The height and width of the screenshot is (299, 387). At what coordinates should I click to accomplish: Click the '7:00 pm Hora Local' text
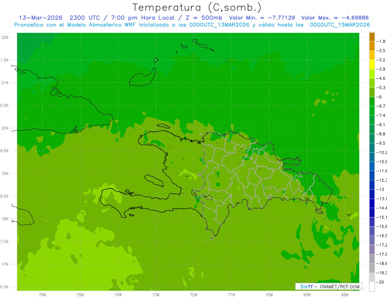coord(143,18)
